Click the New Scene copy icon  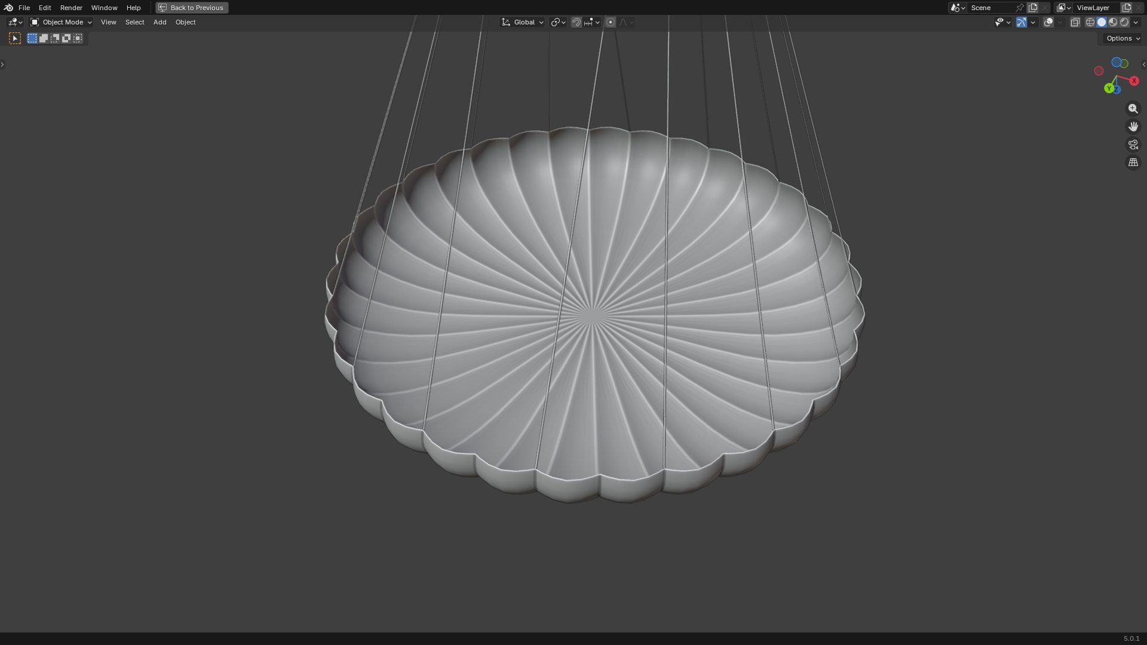pos(1033,8)
